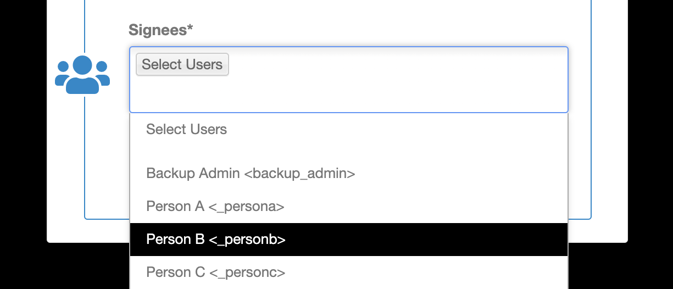The height and width of the screenshot is (289, 673).
Task: Click the blue users group icon
Action: click(x=82, y=75)
